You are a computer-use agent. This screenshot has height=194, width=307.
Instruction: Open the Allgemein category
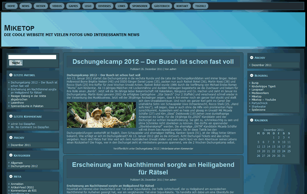point(17,163)
